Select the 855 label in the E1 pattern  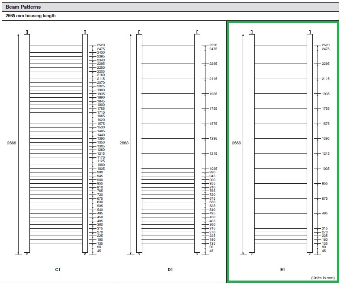tap(325, 184)
